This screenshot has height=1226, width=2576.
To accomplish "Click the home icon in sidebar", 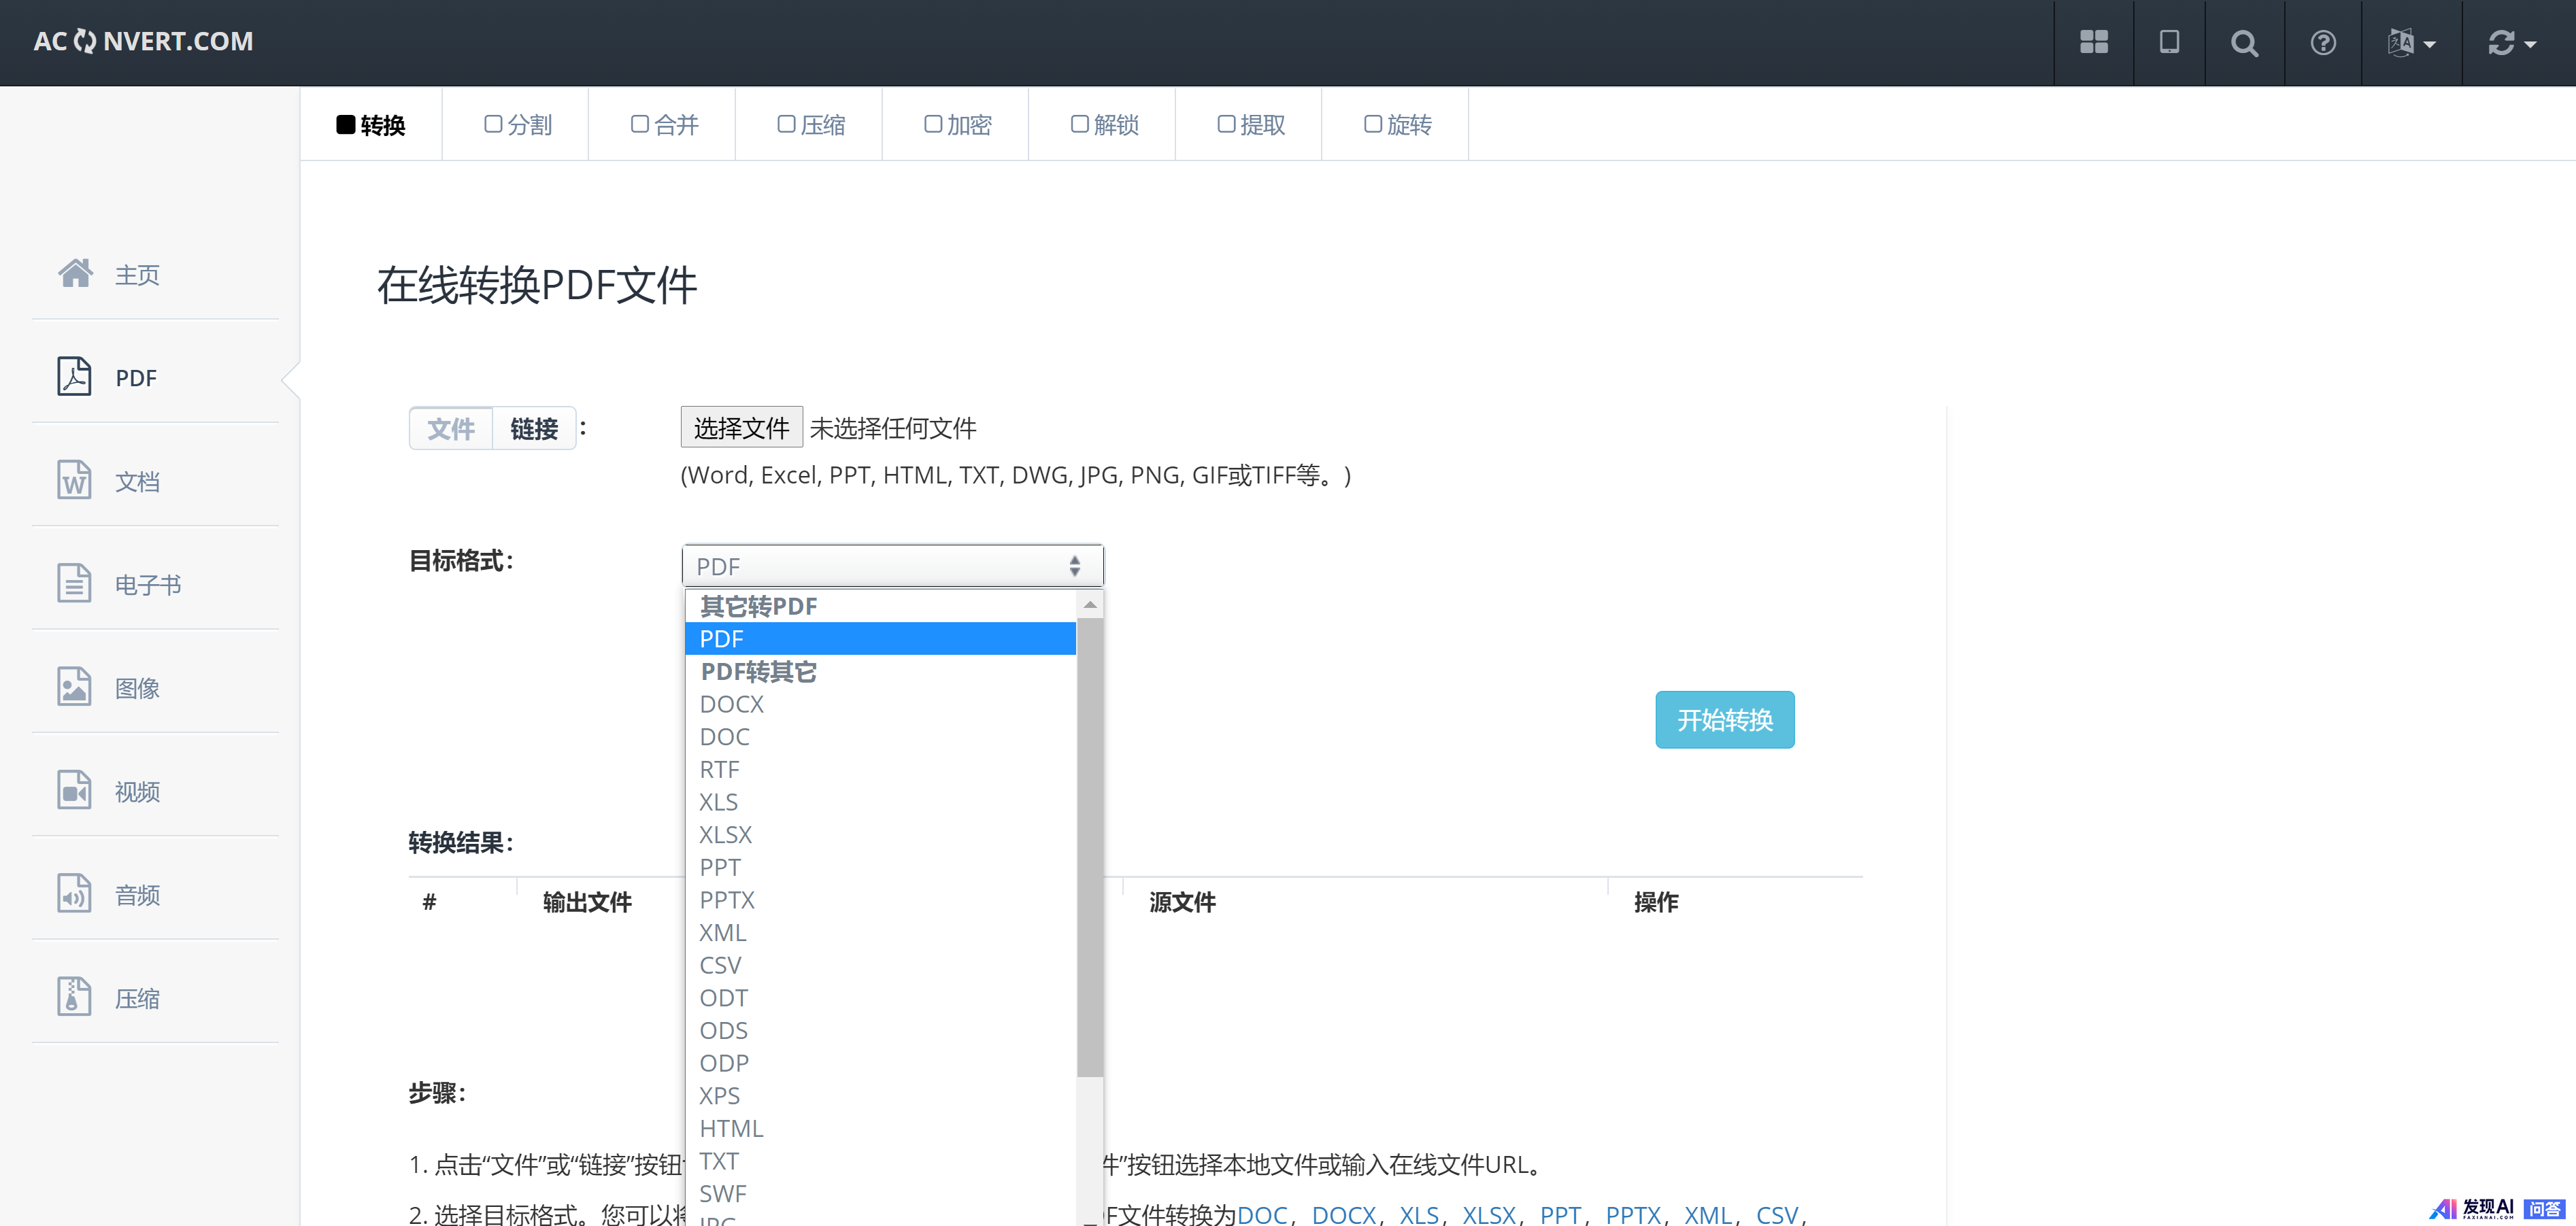I will pyautogui.click(x=75, y=273).
